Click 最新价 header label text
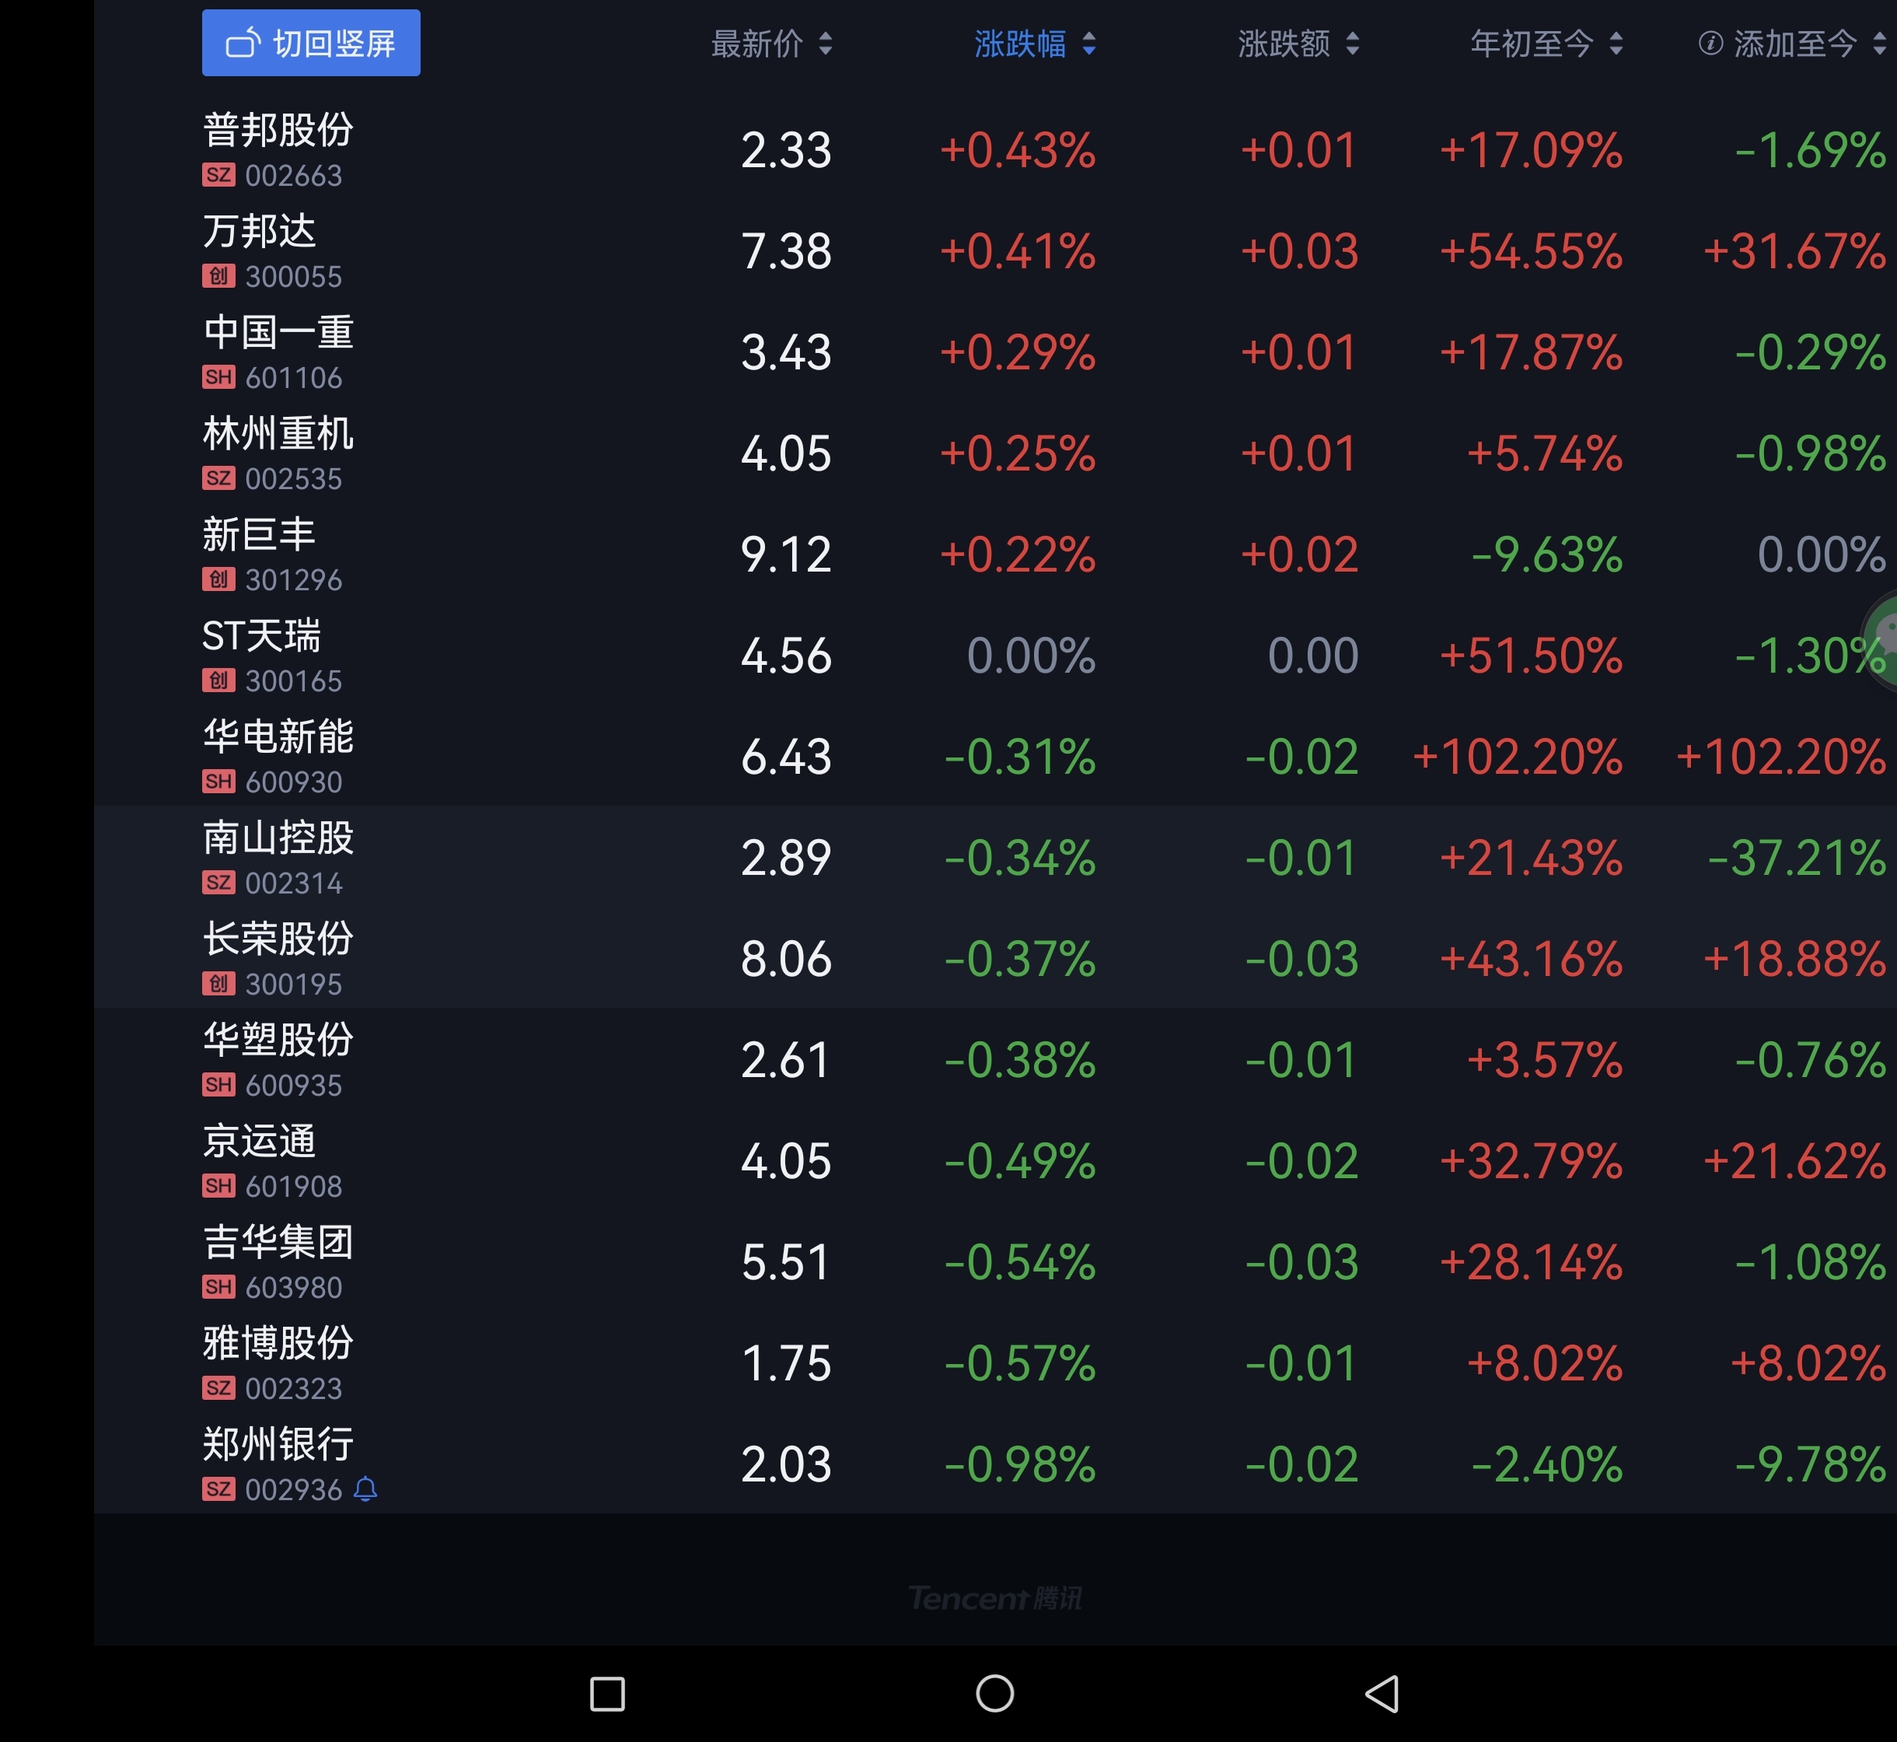Screen dimensions: 1897x1742 (x=756, y=44)
